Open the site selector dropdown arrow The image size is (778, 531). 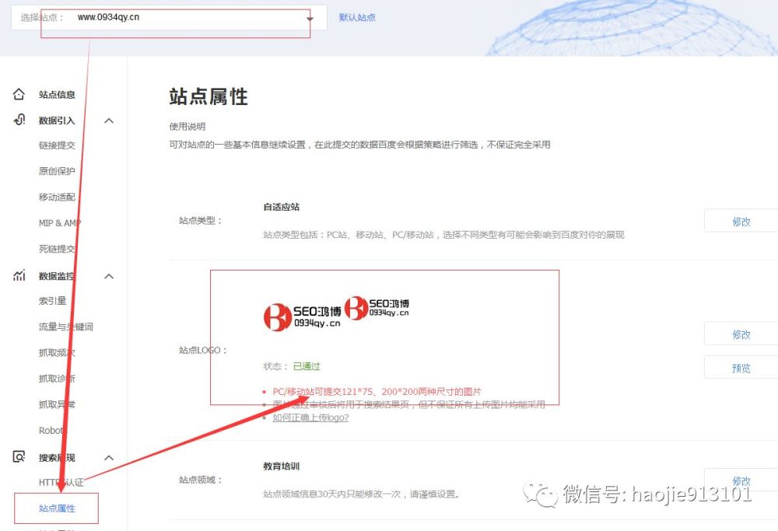(x=310, y=17)
